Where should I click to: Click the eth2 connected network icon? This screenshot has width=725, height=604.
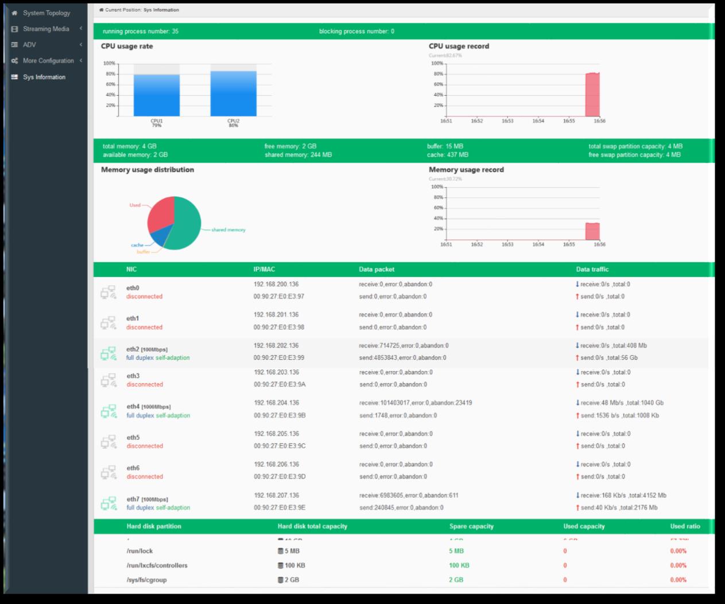click(x=108, y=353)
